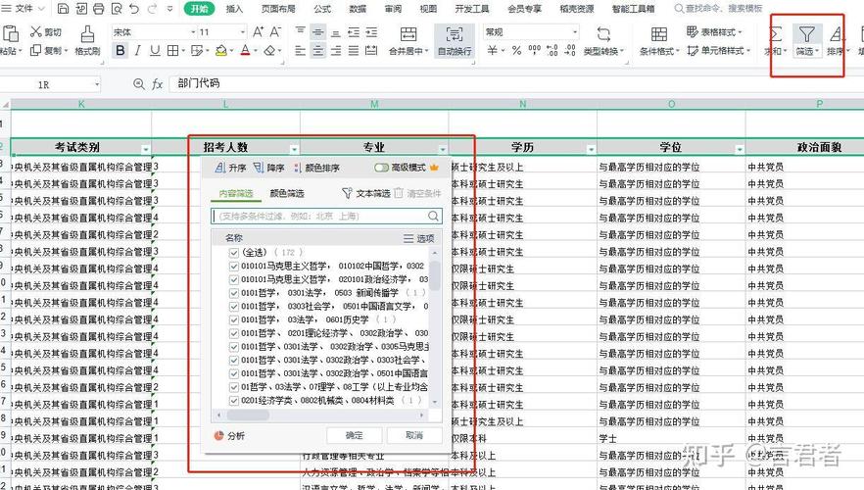This screenshot has height=490, width=864.
Task: Switch to the 颜色筛选 tab in the filter panel
Action: (286, 193)
